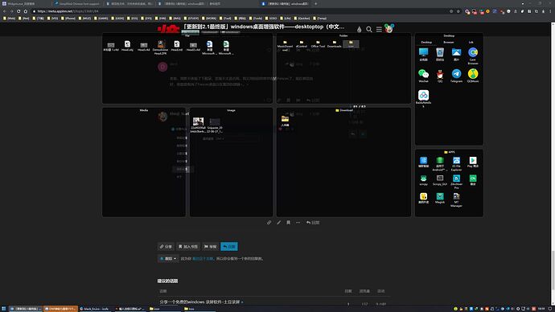Open the hamburger menu in the forum header
Screen dimensions: 555x312
click(379, 30)
